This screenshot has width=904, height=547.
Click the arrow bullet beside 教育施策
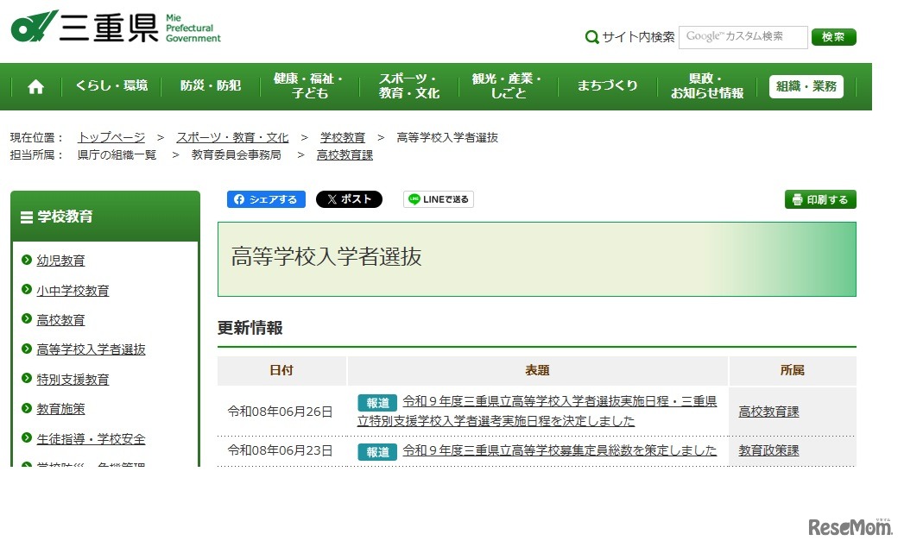(27, 408)
